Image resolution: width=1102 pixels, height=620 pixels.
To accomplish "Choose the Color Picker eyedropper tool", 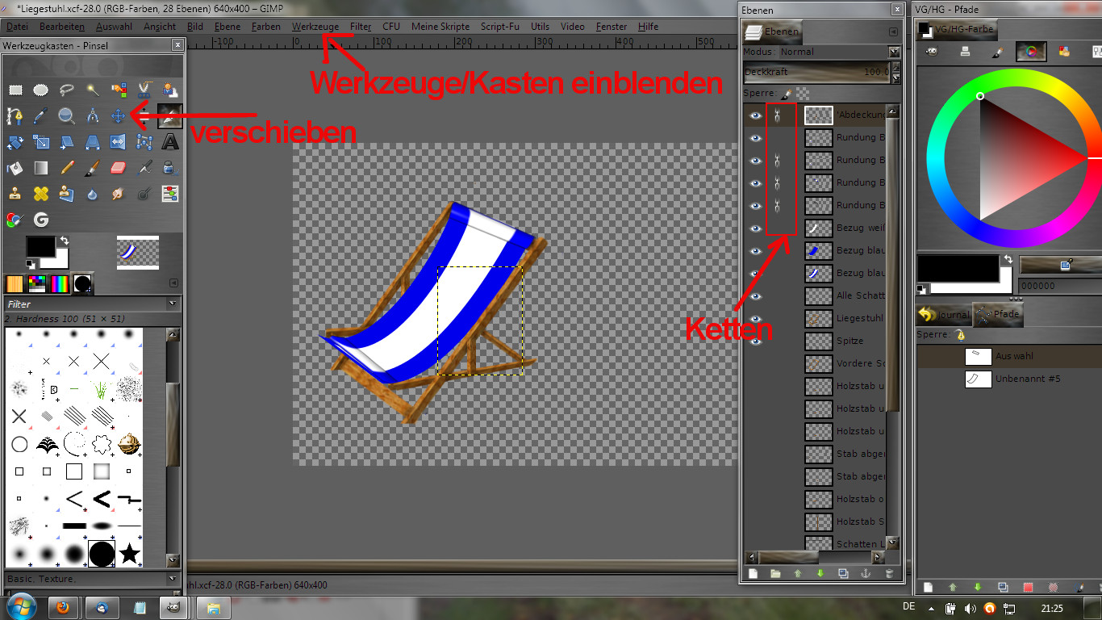I will pos(41,116).
